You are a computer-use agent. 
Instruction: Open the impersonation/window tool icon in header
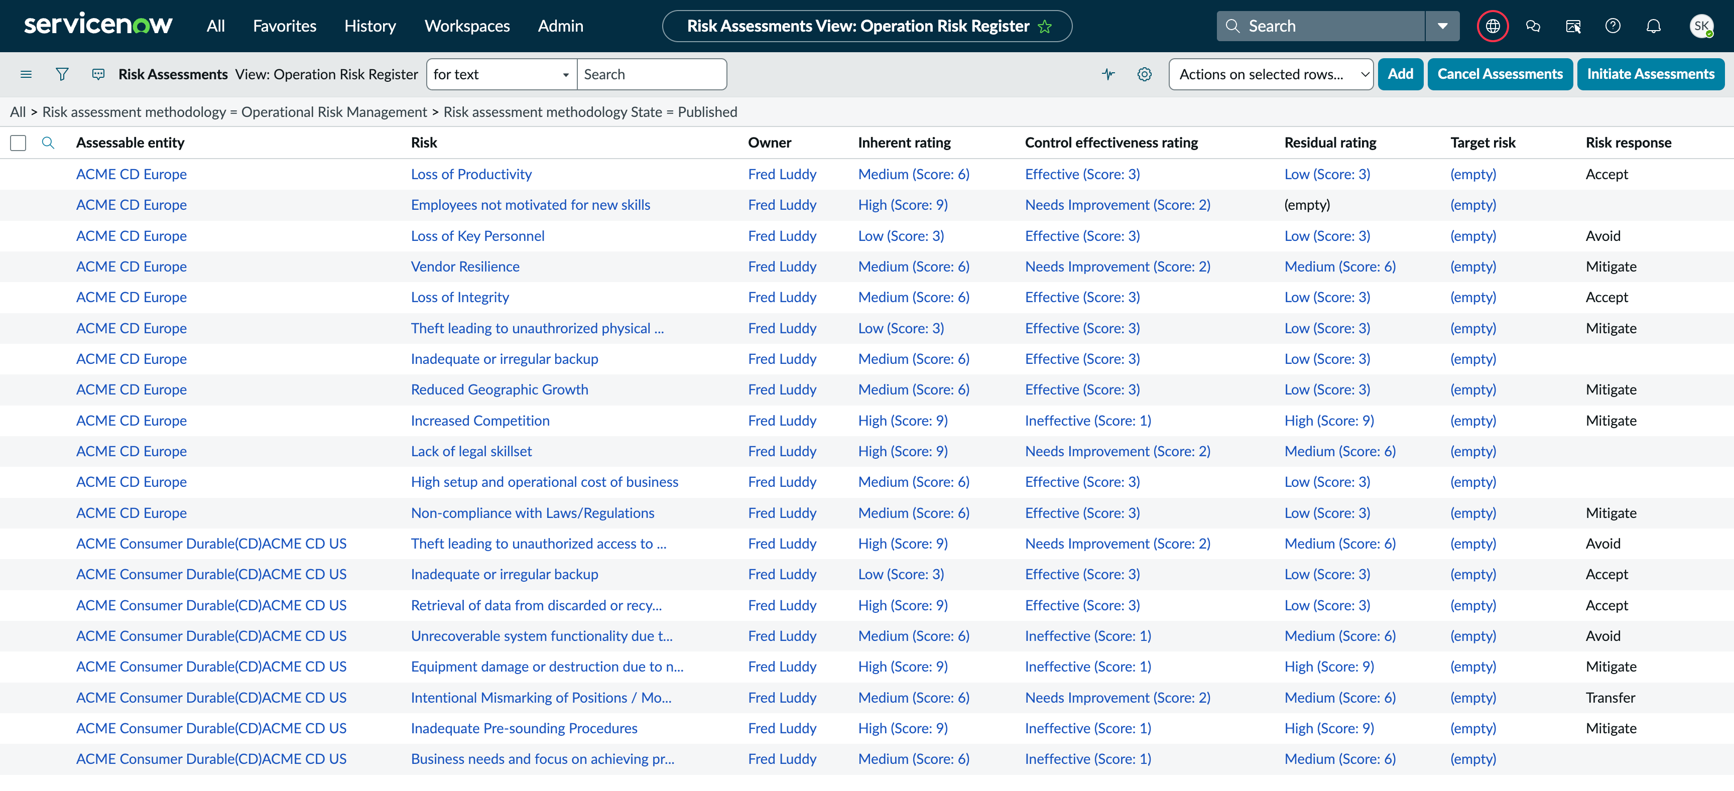point(1573,26)
